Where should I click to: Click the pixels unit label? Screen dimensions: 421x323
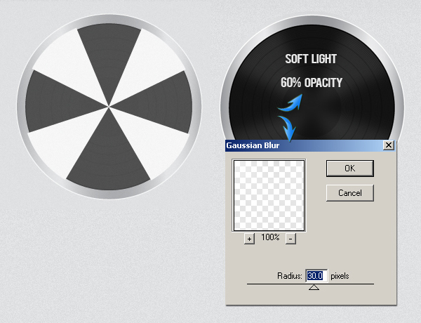coord(340,276)
